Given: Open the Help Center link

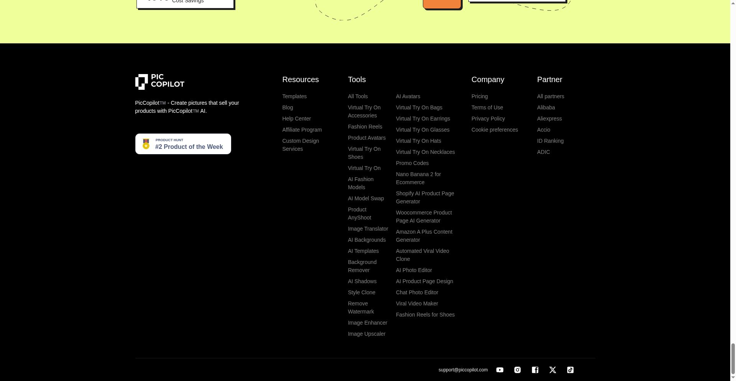Looking at the screenshot, I should 296,119.
